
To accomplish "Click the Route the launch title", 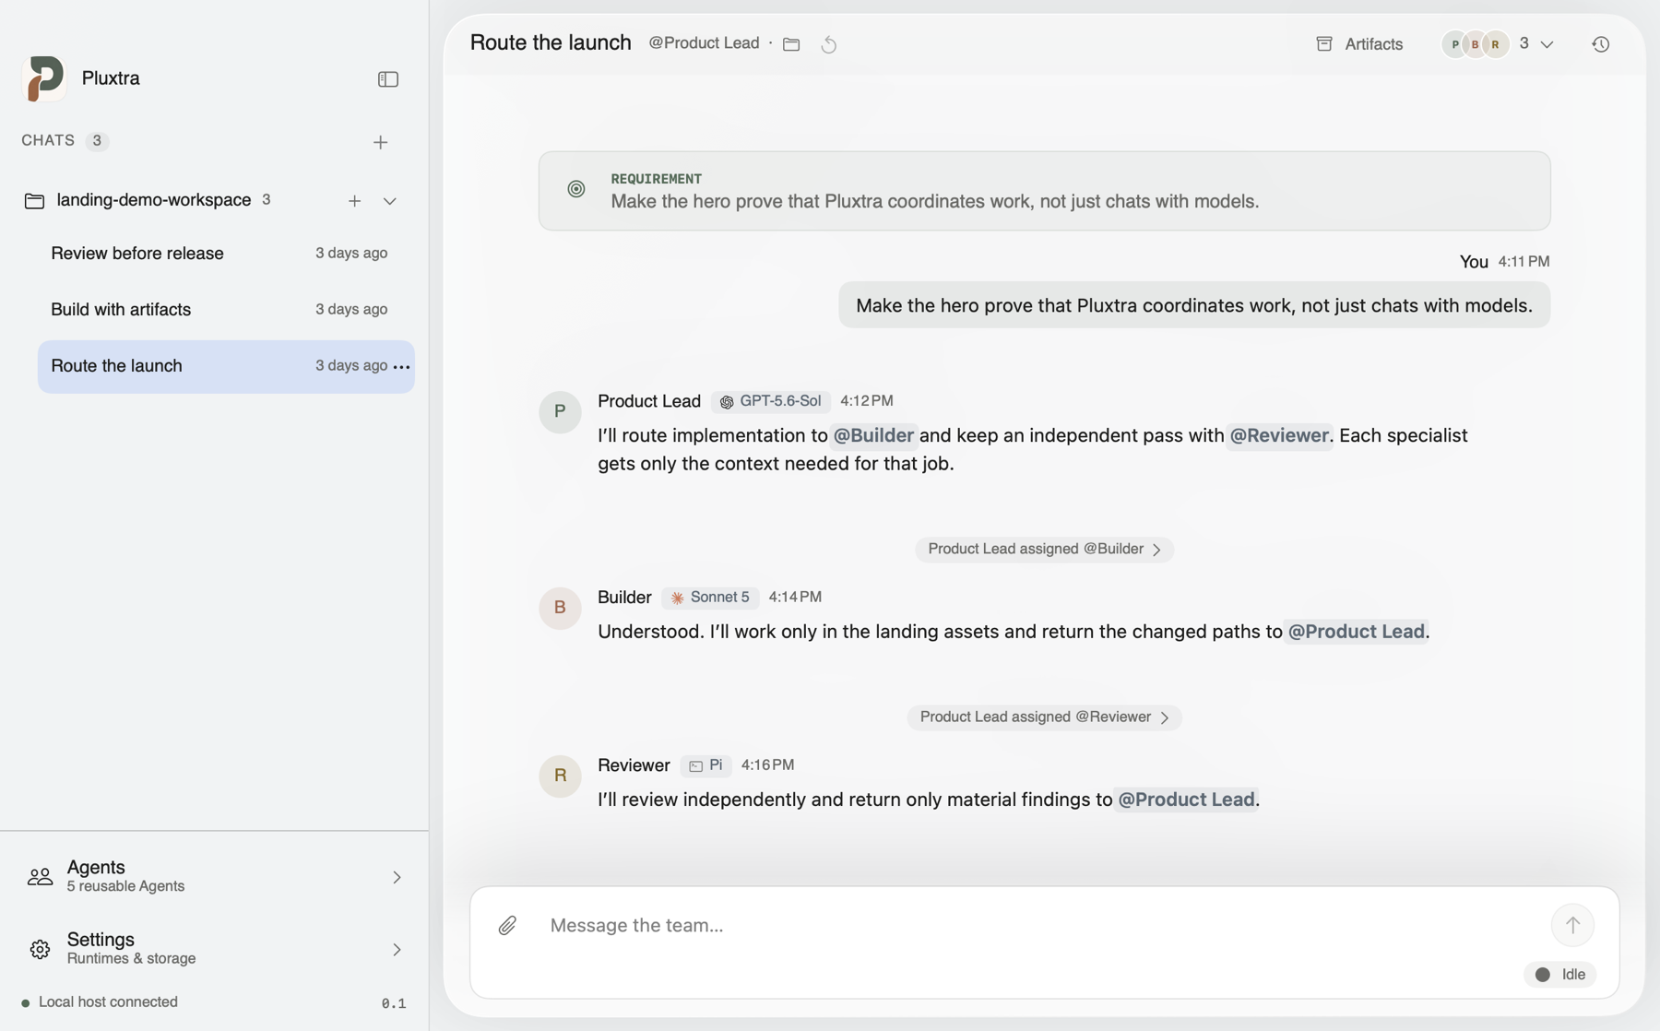I will coord(551,42).
